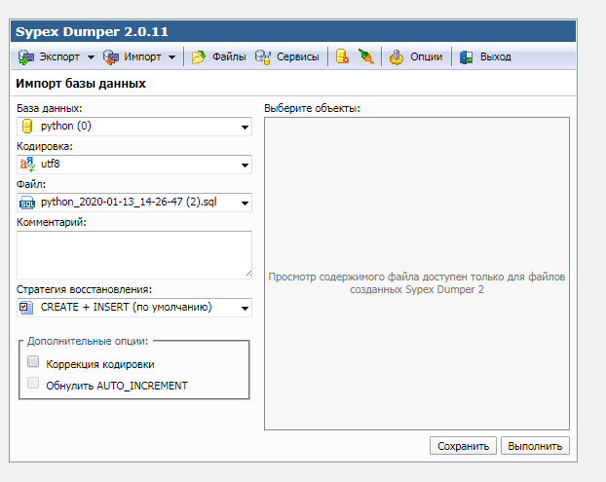The height and width of the screenshot is (482, 606).
Task: Open the Импорт menu label
Action: point(142,56)
